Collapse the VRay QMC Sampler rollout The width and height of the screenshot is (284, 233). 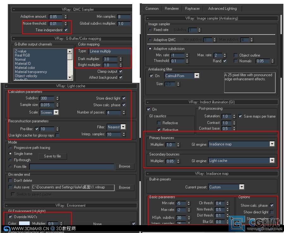tap(14, 9)
